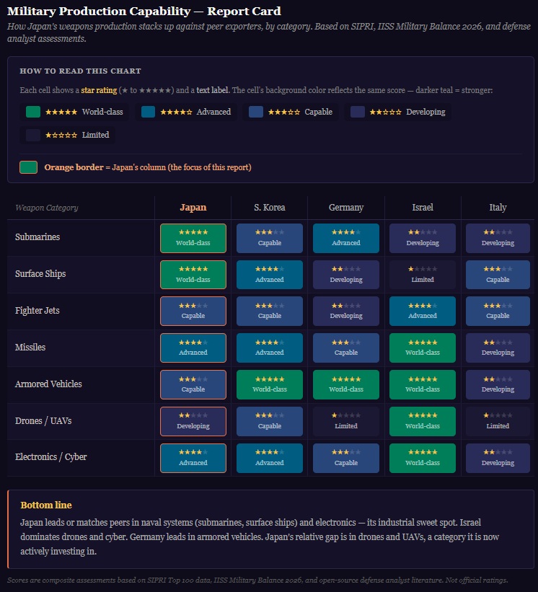Click the Advanced blue legend swatch
Screen dimensions: 538x592
pos(149,112)
